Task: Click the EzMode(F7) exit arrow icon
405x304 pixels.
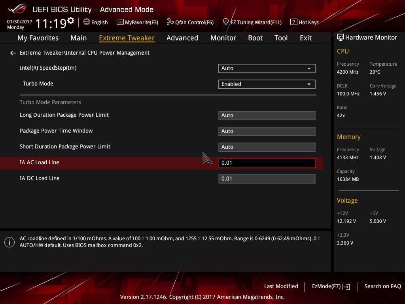Action: [346, 287]
